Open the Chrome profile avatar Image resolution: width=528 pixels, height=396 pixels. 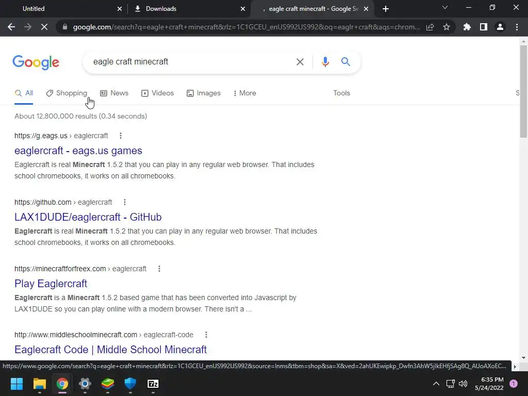click(x=500, y=27)
